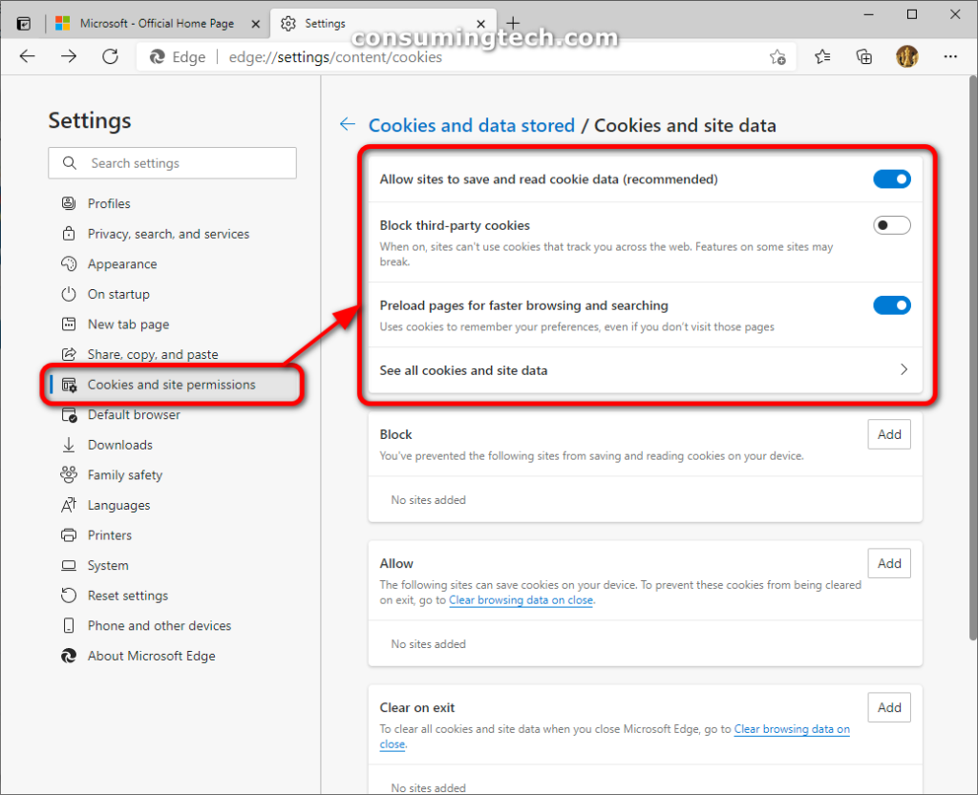The width and height of the screenshot is (978, 795).
Task: Enable Block third-party cookies switch
Action: pos(892,225)
